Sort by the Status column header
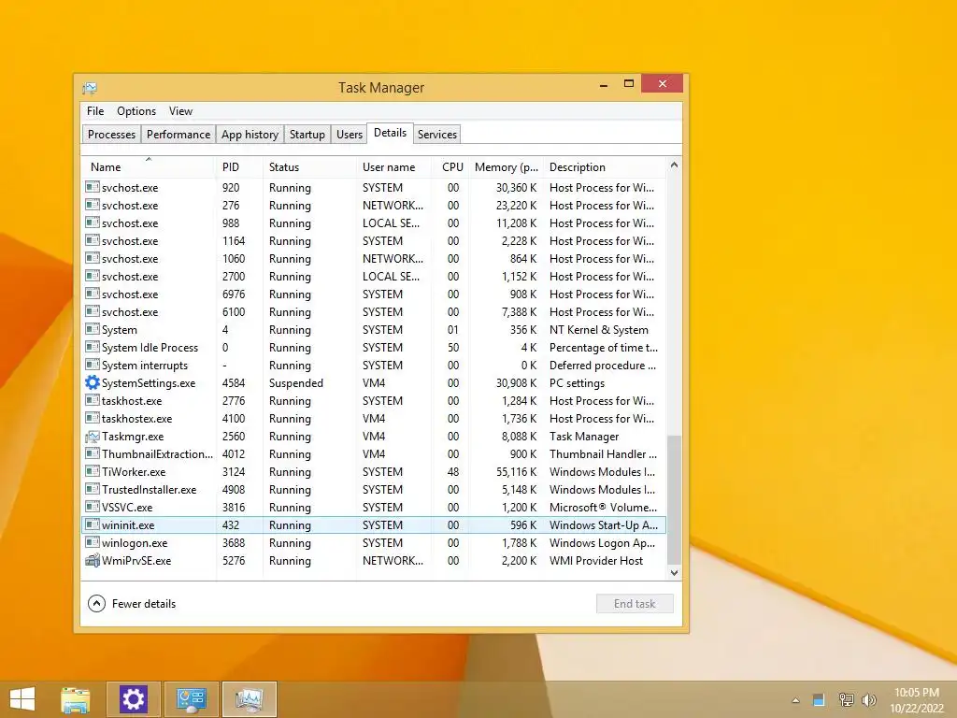This screenshot has width=957, height=718. click(309, 166)
